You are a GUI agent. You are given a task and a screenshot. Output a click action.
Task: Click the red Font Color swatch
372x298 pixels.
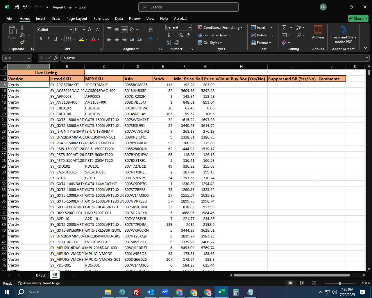coord(93,39)
